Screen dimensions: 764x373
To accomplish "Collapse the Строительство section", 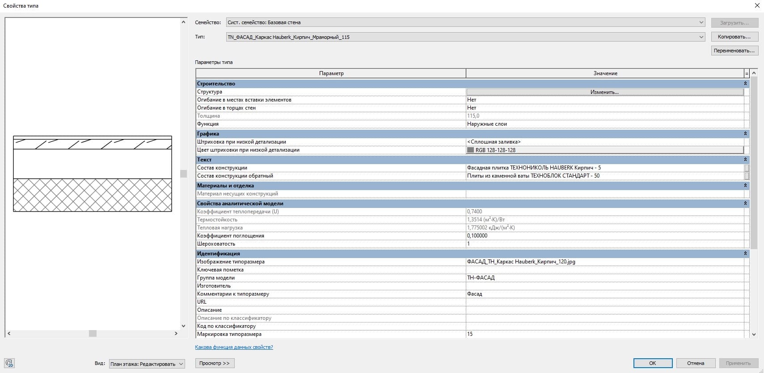I will pos(745,84).
